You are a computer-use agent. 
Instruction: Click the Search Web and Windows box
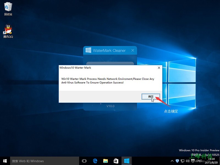(44, 161)
